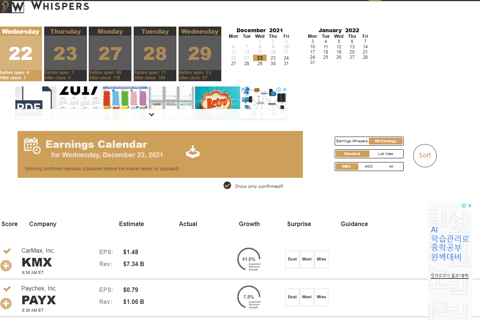Open the KMX ticker link
This screenshot has width=480, height=320.
coord(37,262)
